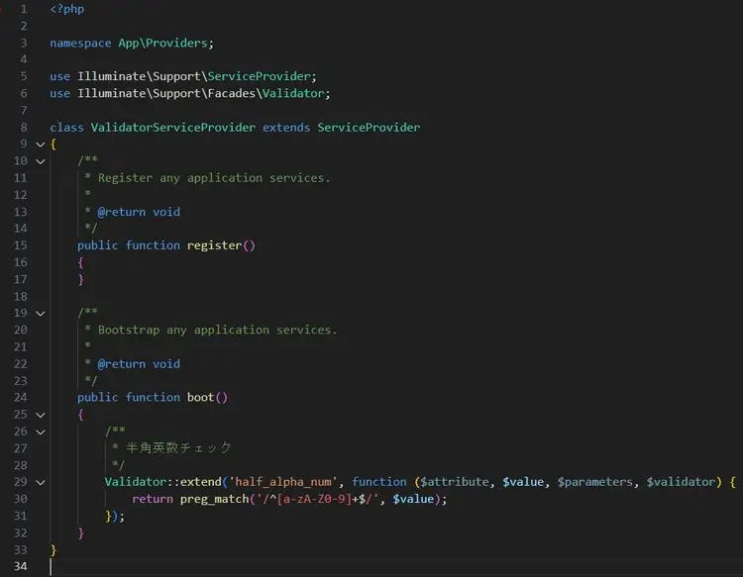Click 'public' keyword on line 15
The width and height of the screenshot is (743, 577).
(98, 245)
